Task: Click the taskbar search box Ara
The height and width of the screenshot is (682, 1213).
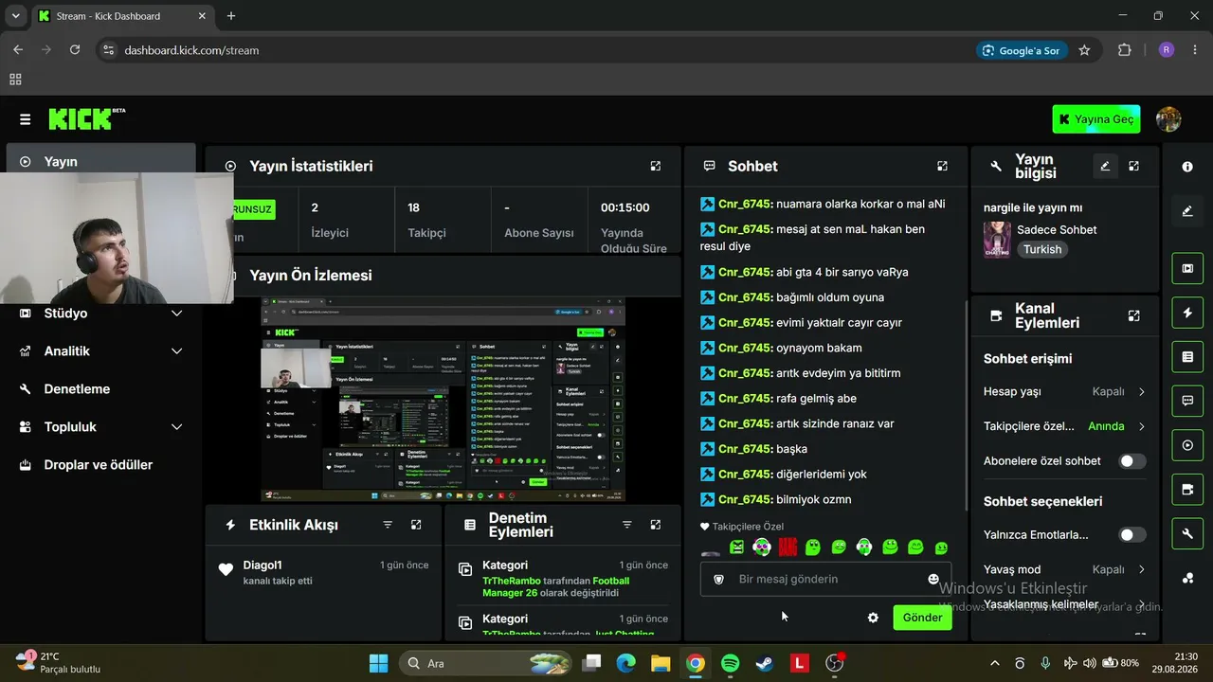Action: click(x=486, y=663)
